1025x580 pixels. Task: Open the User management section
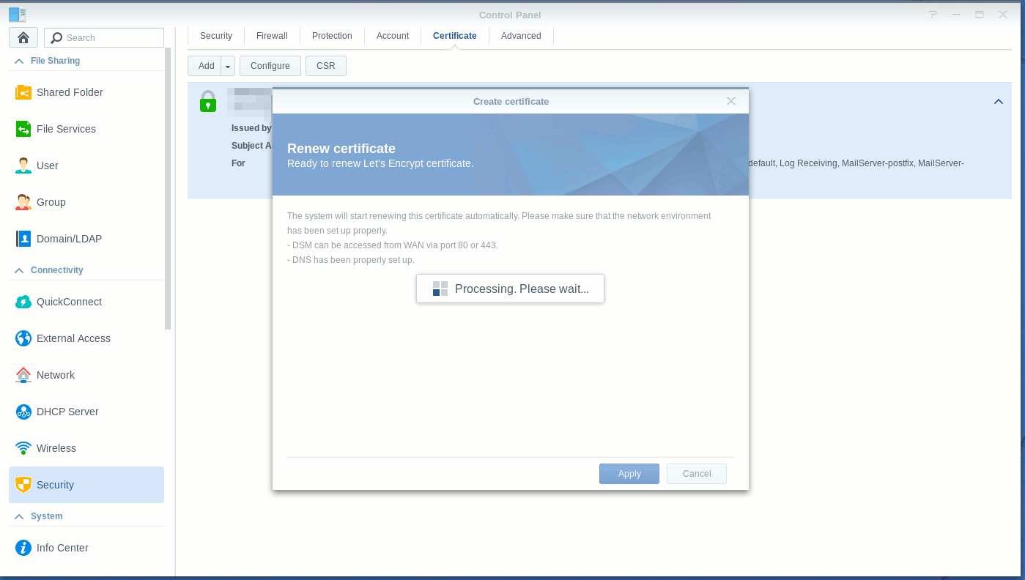47,166
